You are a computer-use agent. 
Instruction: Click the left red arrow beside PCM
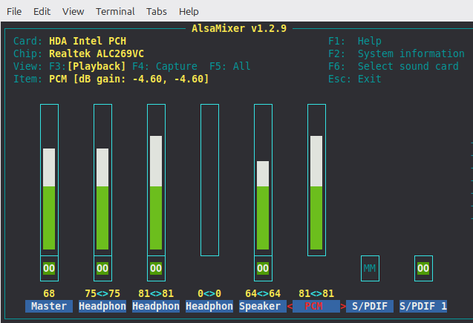290,307
